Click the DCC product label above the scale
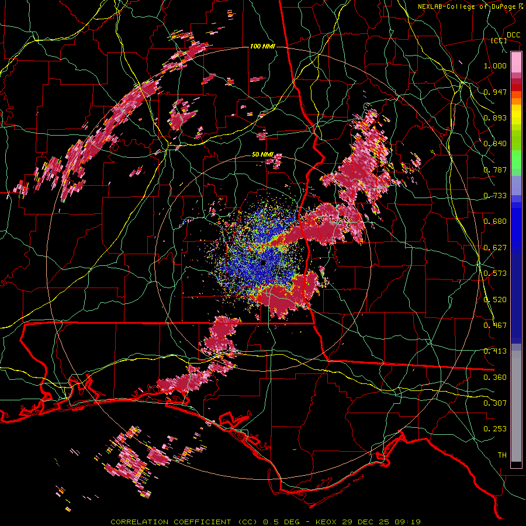This screenshot has height=526, width=526. 514,35
